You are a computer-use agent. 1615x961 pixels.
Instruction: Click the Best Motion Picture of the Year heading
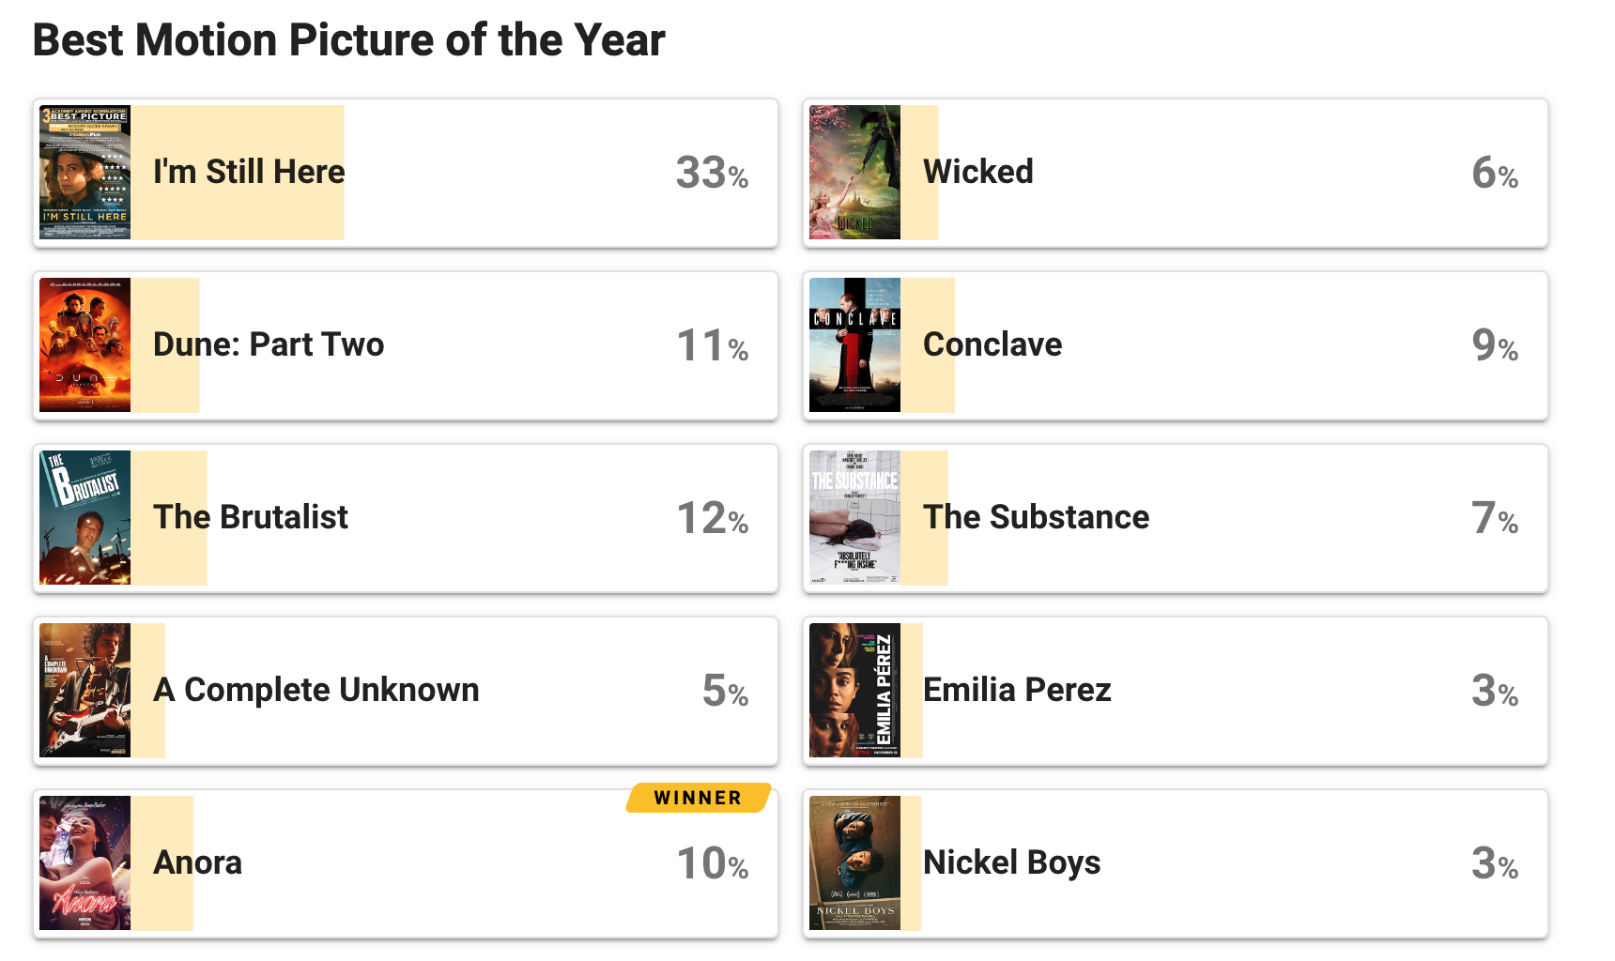pos(348,40)
